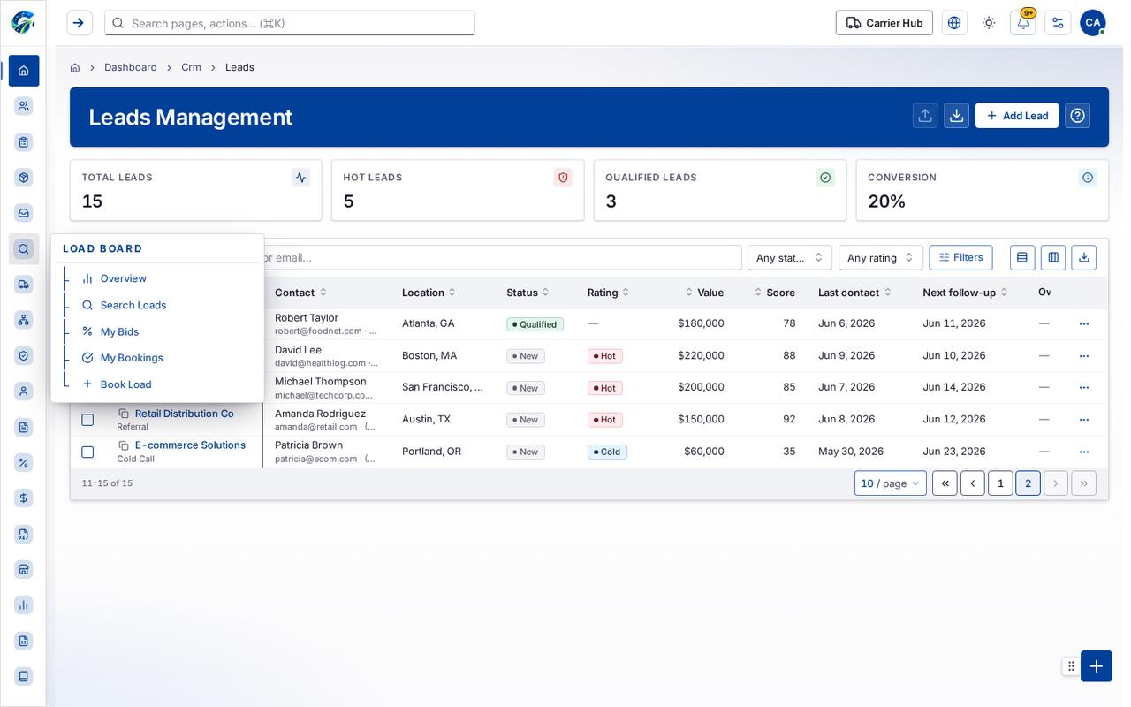Click the globe language icon in the top bar
The height and width of the screenshot is (707, 1131).
point(954,23)
